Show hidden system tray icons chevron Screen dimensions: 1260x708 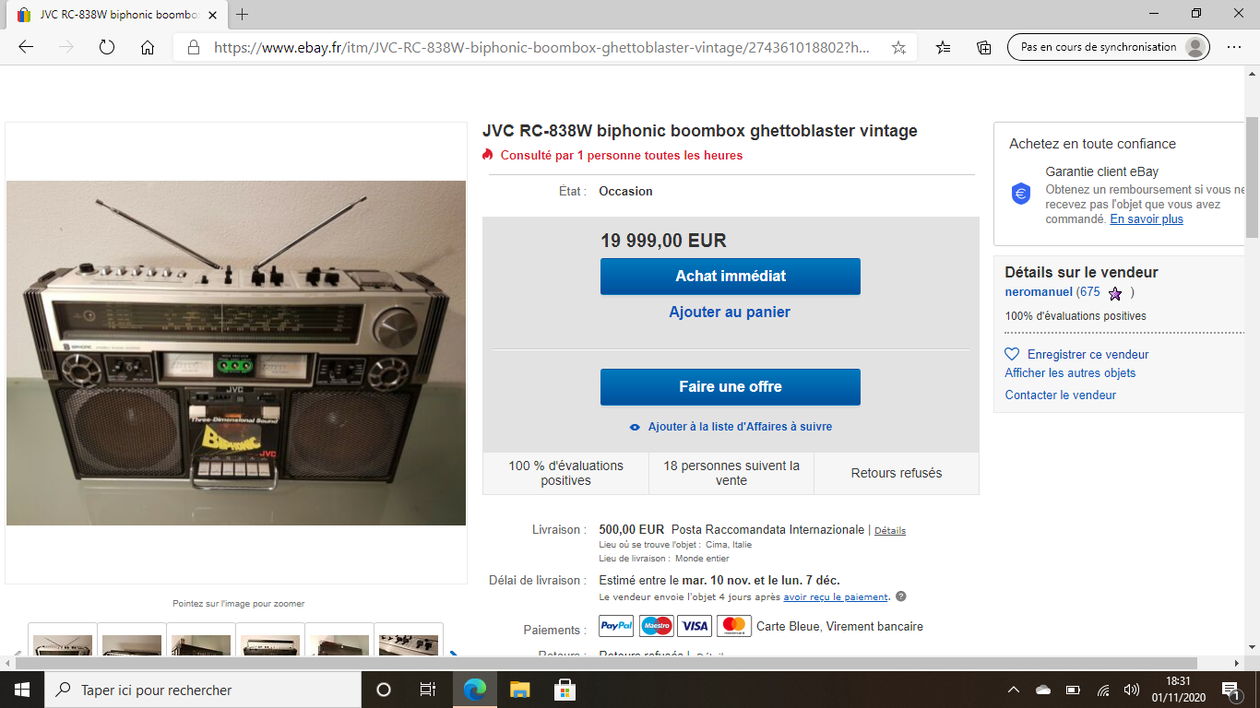[x=1014, y=690]
